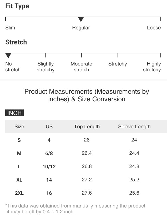This screenshot has height=218, width=167.
Task: Select the 2XL size row label
Action: [19, 193]
